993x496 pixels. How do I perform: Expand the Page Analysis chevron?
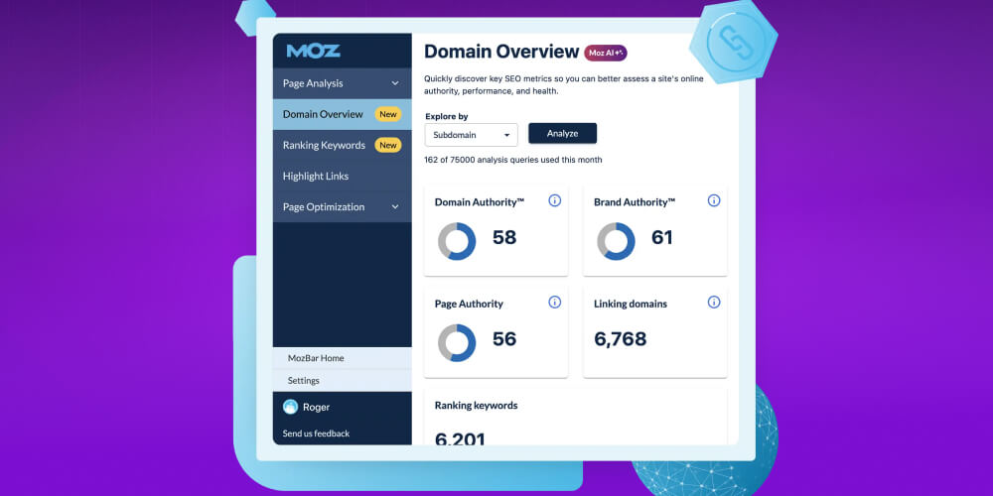tap(395, 83)
